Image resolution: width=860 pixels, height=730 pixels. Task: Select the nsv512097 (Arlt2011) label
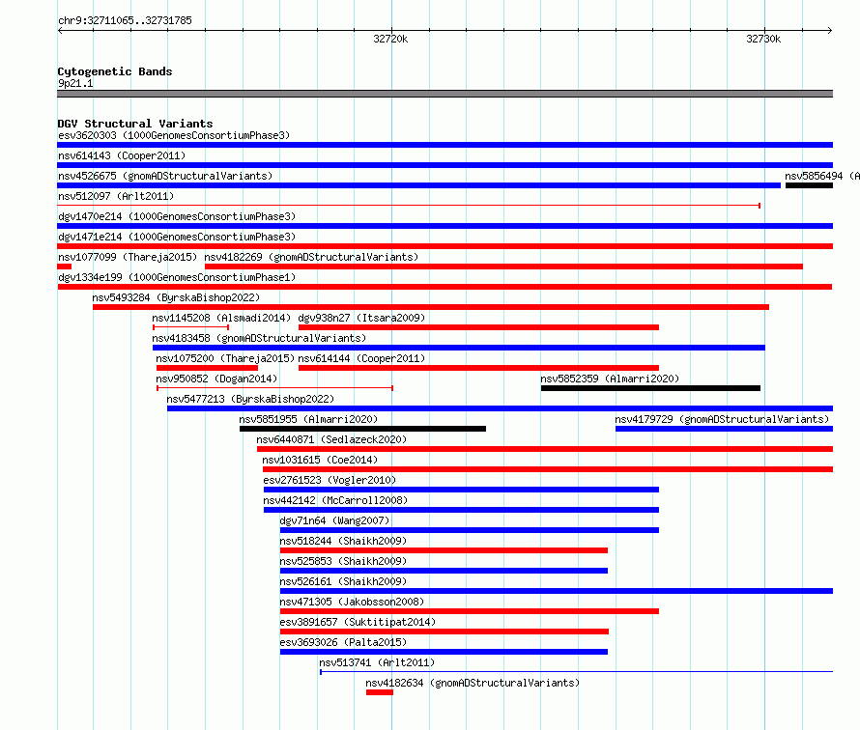(116, 196)
